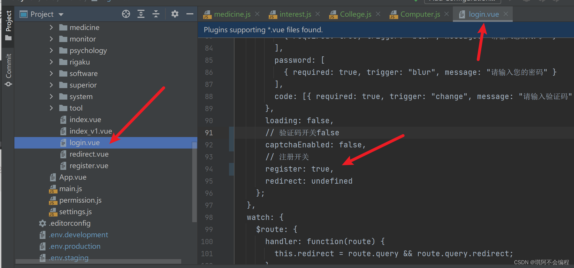Click the login.vue tab file icon
Screen dimensions: 574x268
[x=462, y=14]
